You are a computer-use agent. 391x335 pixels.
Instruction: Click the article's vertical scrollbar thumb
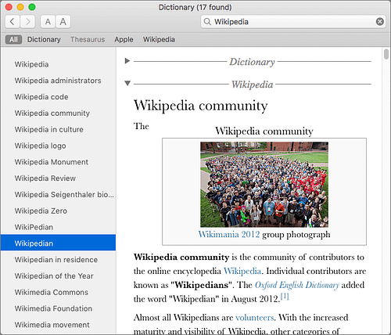coord(386,54)
